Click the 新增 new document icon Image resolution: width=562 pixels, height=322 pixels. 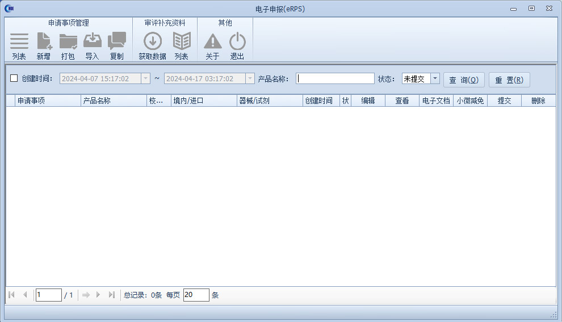pyautogui.click(x=44, y=41)
